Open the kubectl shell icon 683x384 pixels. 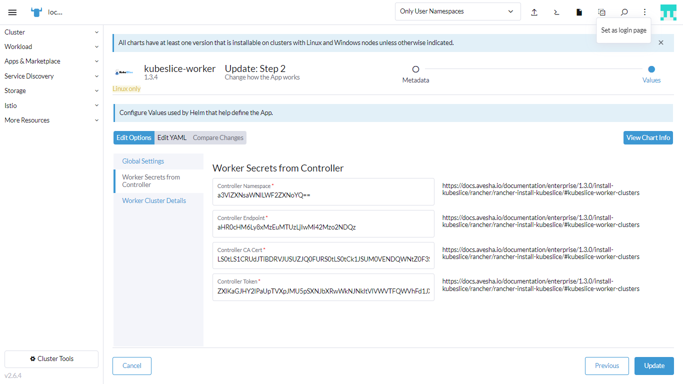tap(556, 12)
